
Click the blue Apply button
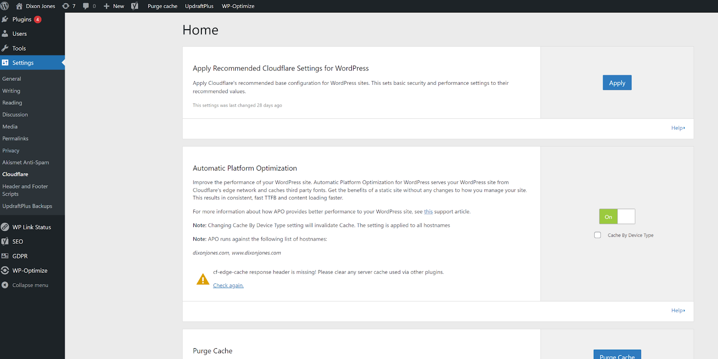pos(617,83)
